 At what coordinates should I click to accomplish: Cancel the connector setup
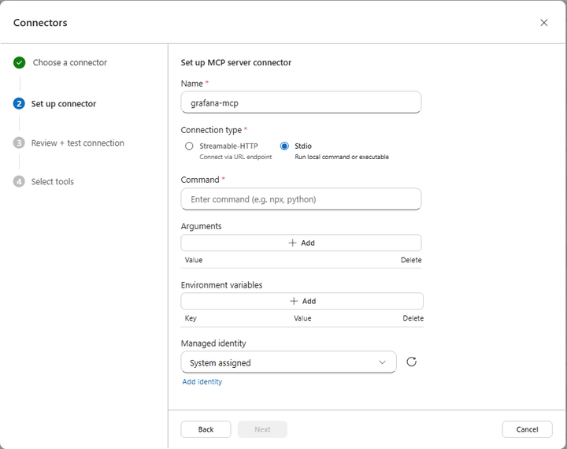click(527, 429)
